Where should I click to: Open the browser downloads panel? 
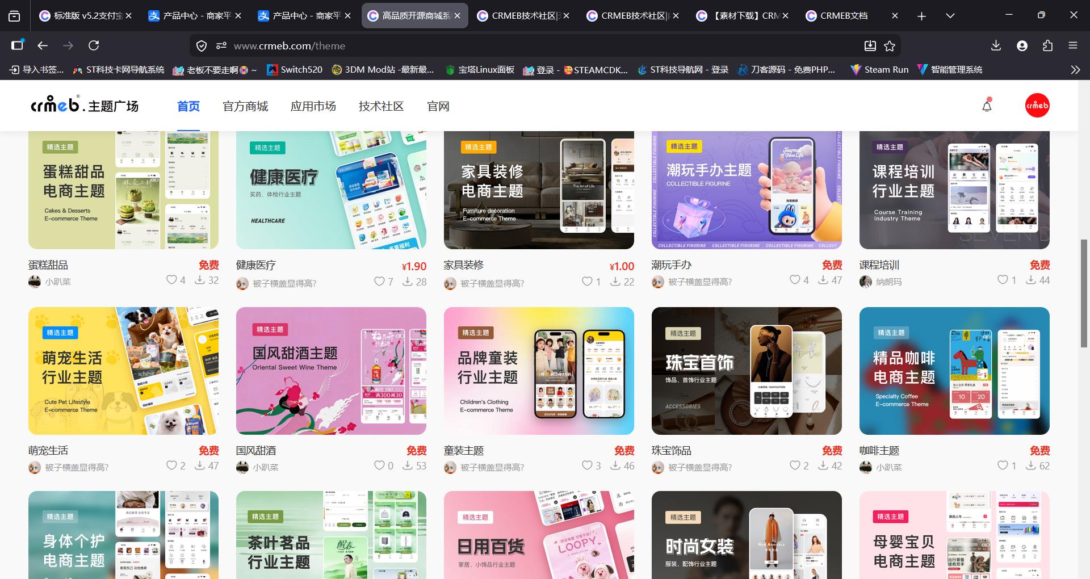pyautogui.click(x=996, y=46)
